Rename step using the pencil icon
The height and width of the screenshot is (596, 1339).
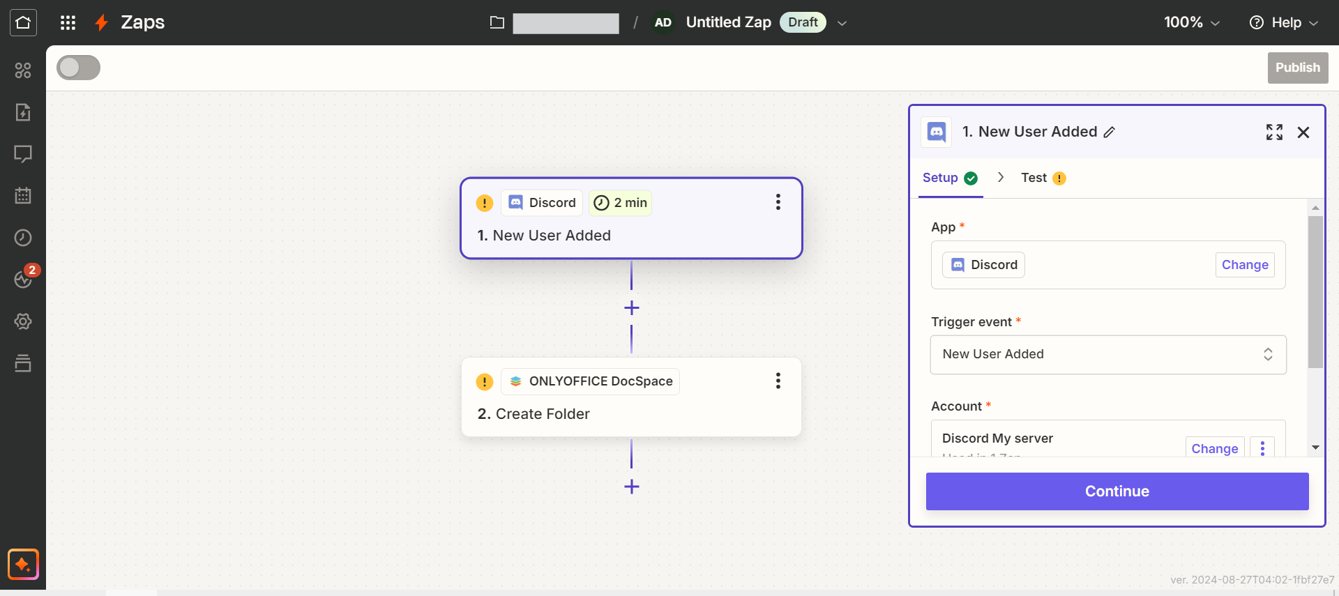click(x=1110, y=132)
